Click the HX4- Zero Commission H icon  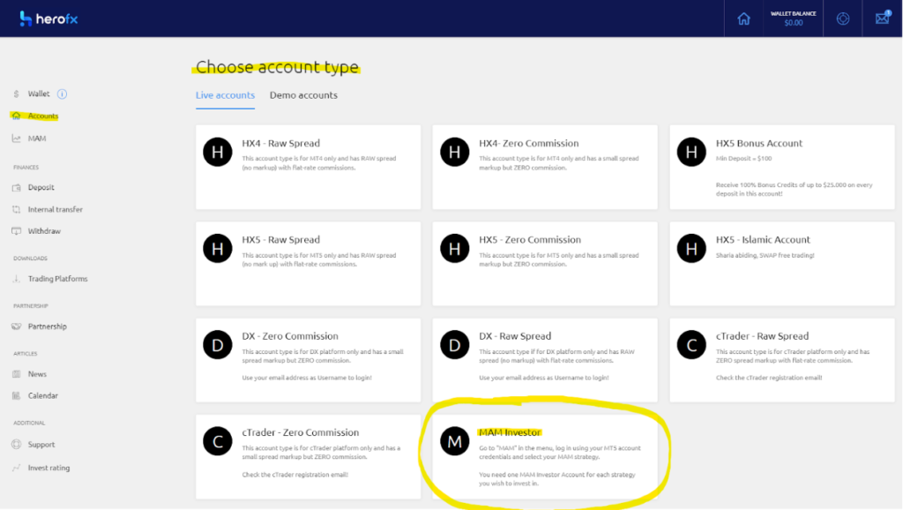pos(455,152)
